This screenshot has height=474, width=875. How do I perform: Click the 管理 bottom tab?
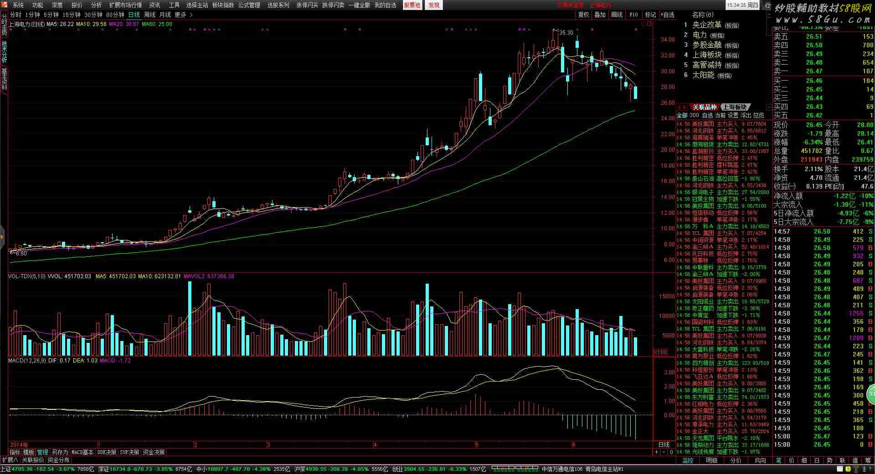click(x=43, y=453)
